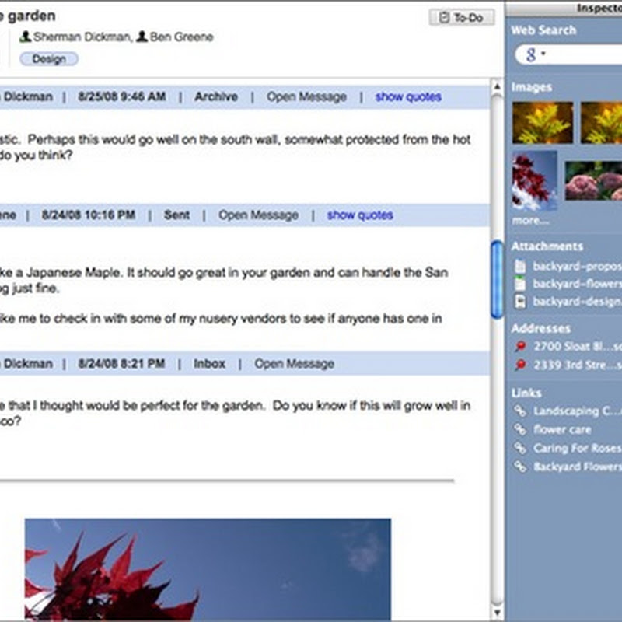Open the Landscaping C... link
Image resolution: width=622 pixels, height=622 pixels.
[x=578, y=411]
